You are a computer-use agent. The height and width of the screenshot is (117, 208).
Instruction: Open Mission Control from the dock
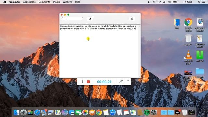point(30,112)
